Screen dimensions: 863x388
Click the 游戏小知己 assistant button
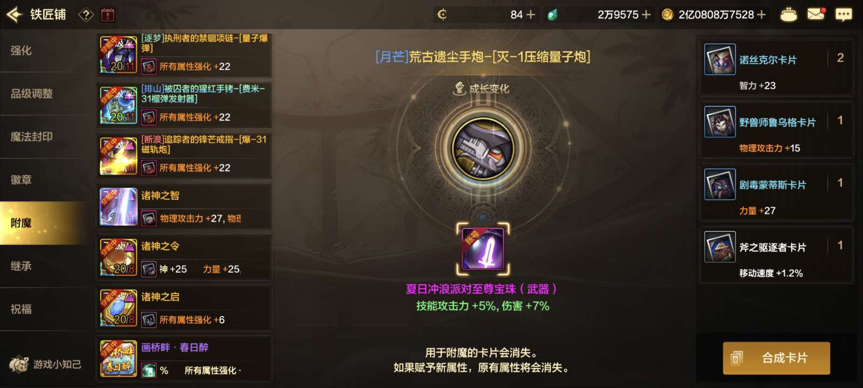tap(45, 364)
